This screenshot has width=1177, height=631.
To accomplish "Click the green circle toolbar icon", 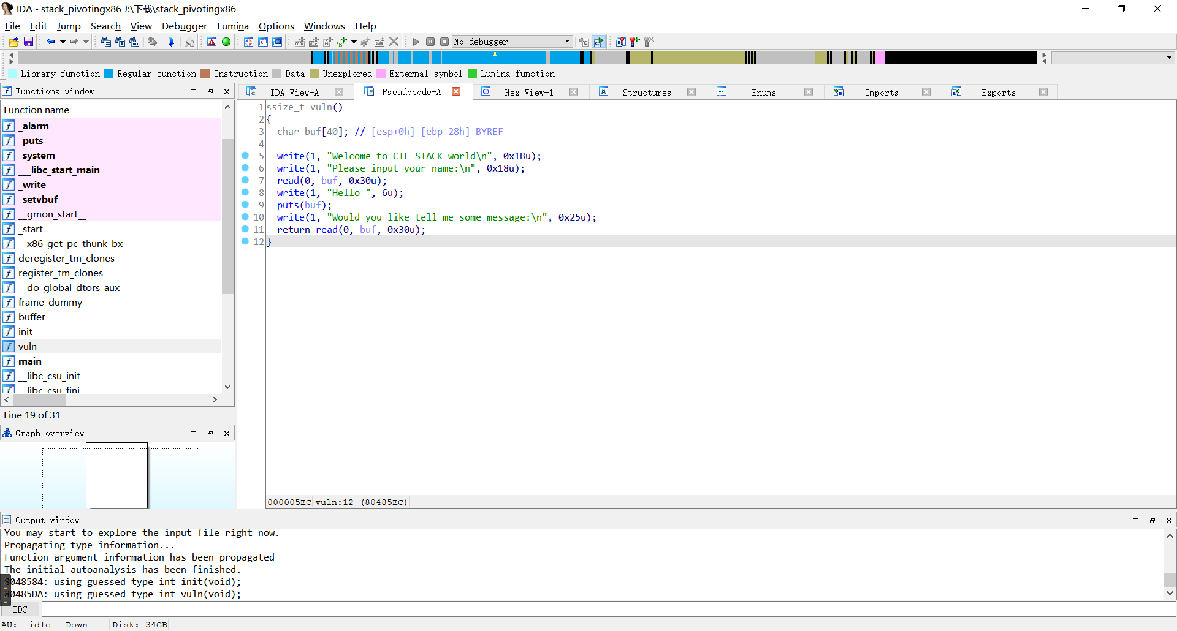I will (x=226, y=42).
